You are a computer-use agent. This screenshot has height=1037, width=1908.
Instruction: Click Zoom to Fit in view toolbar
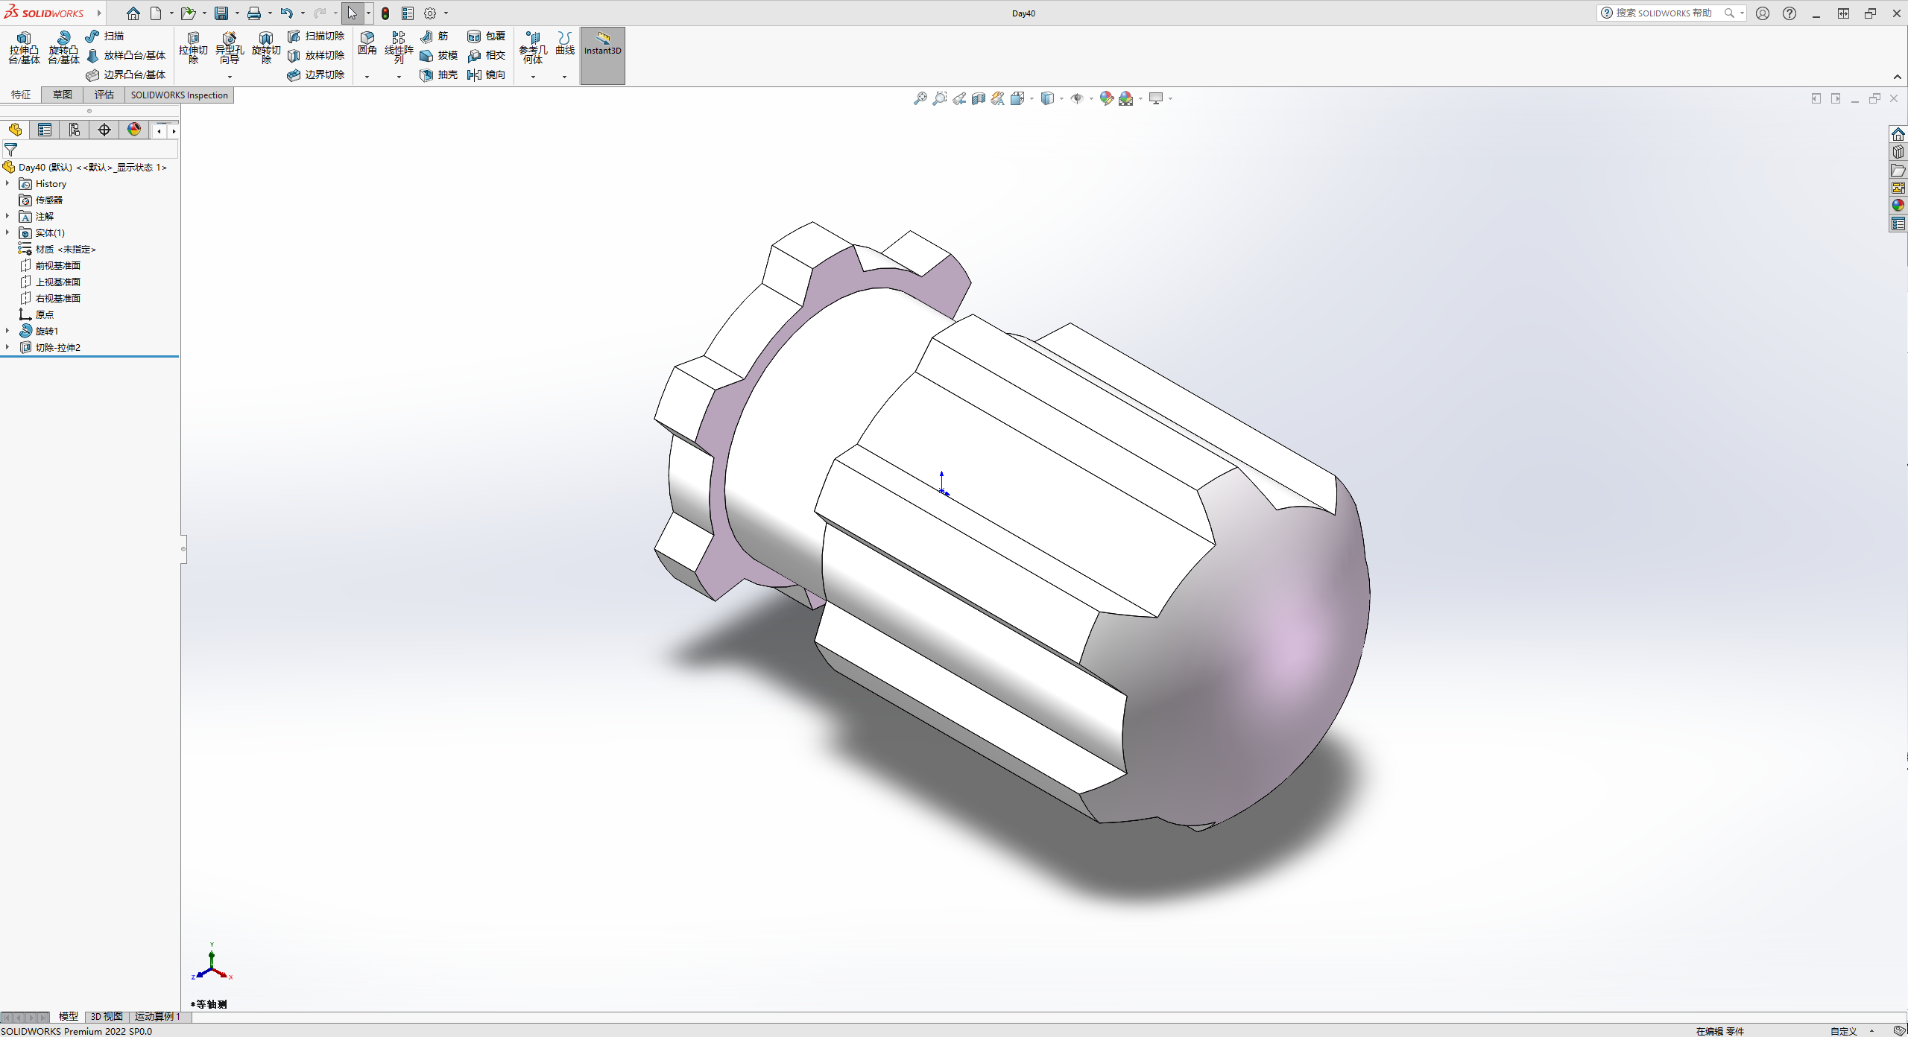(920, 98)
